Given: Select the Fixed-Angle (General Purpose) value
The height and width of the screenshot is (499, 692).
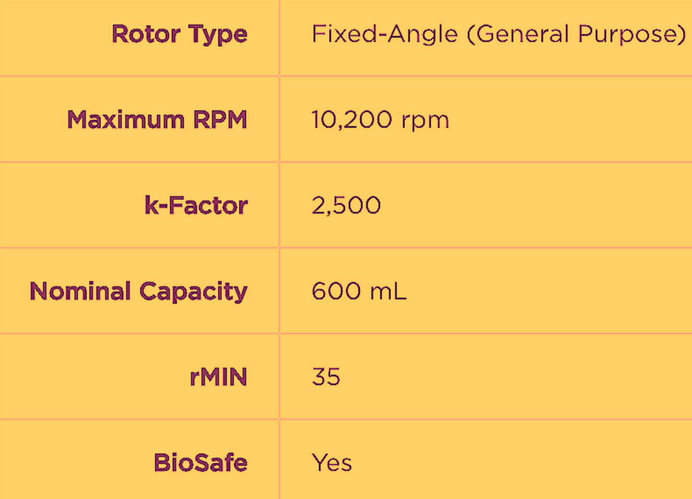Looking at the screenshot, I should coord(498,34).
